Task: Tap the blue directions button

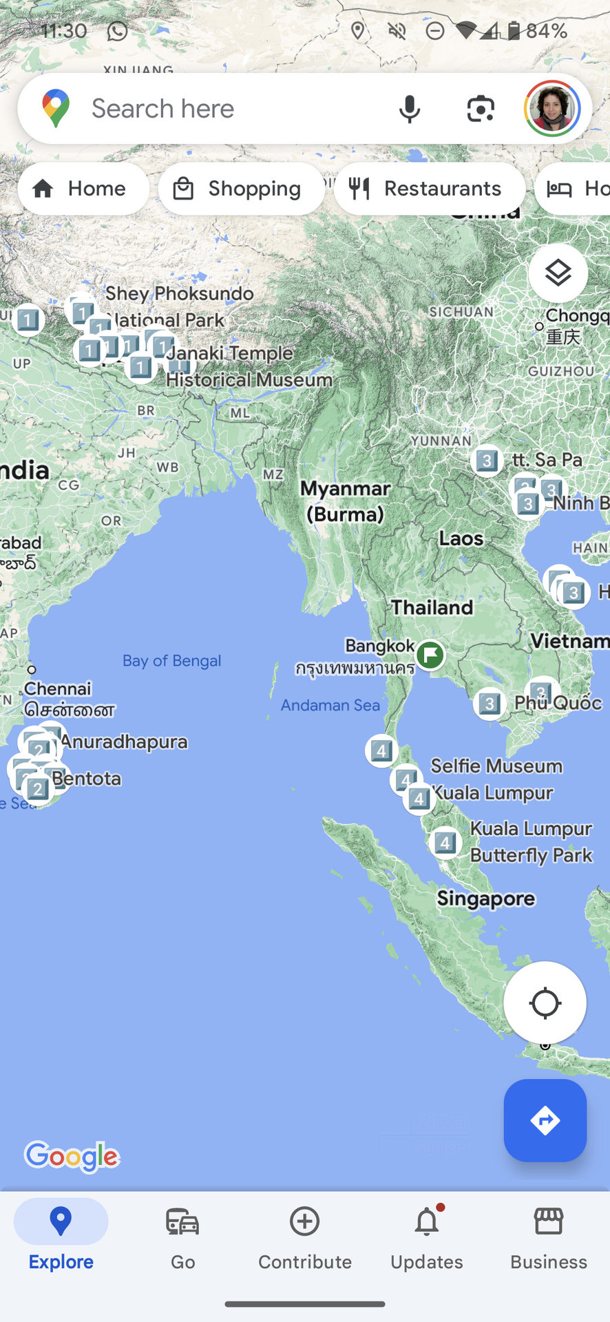Action: [x=545, y=1120]
